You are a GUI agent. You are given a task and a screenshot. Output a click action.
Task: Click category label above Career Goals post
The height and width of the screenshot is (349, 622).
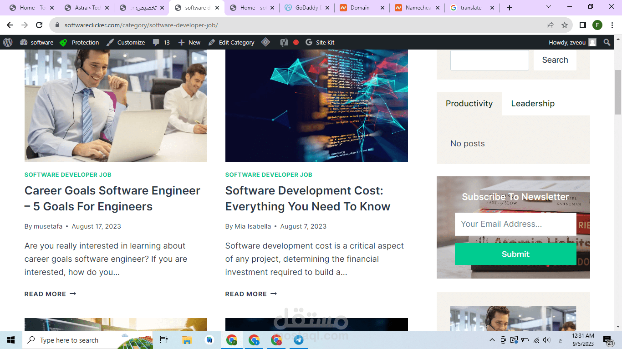click(x=68, y=174)
